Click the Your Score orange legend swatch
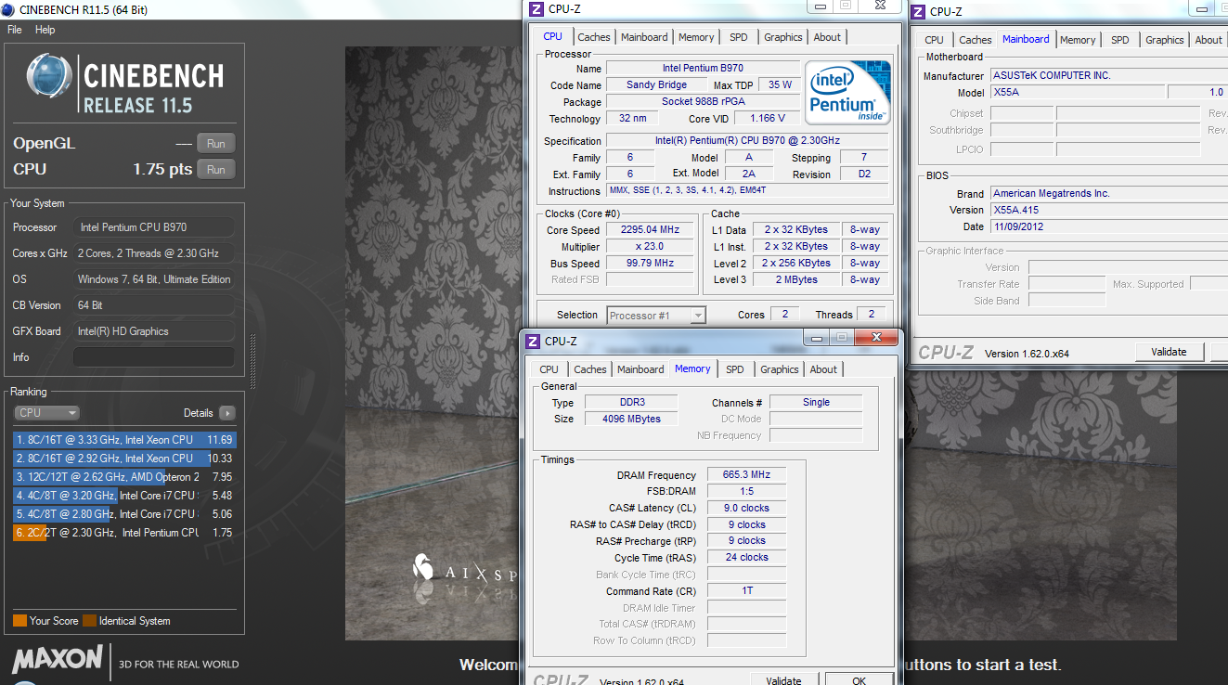 point(19,621)
